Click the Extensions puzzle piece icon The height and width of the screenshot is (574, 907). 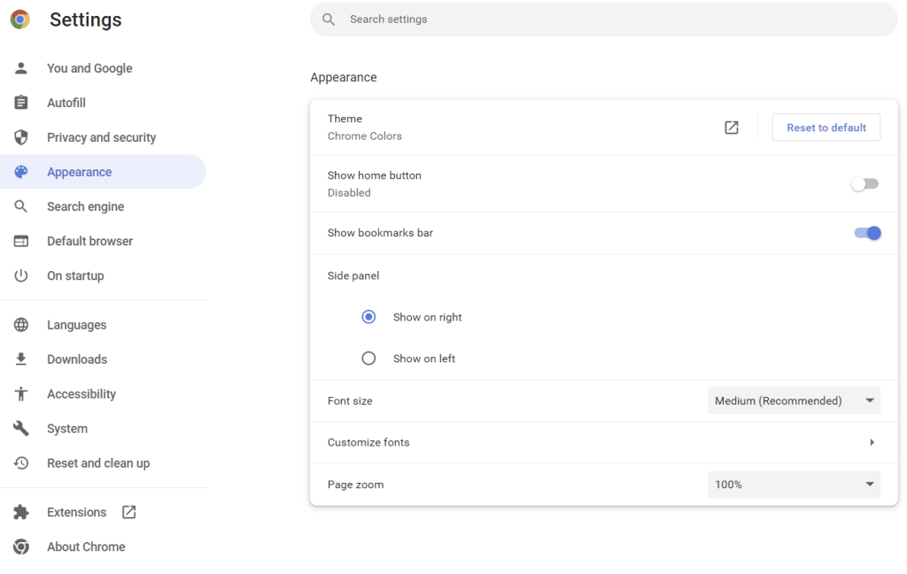click(x=21, y=512)
